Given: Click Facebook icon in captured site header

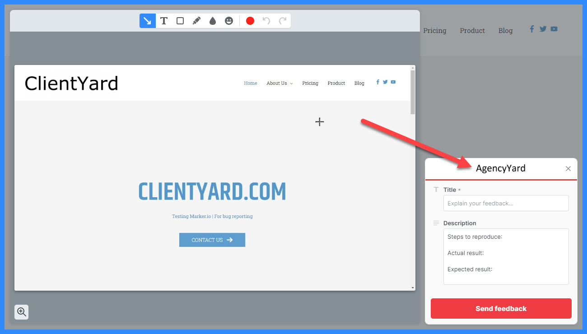Looking at the screenshot, I should click(377, 82).
